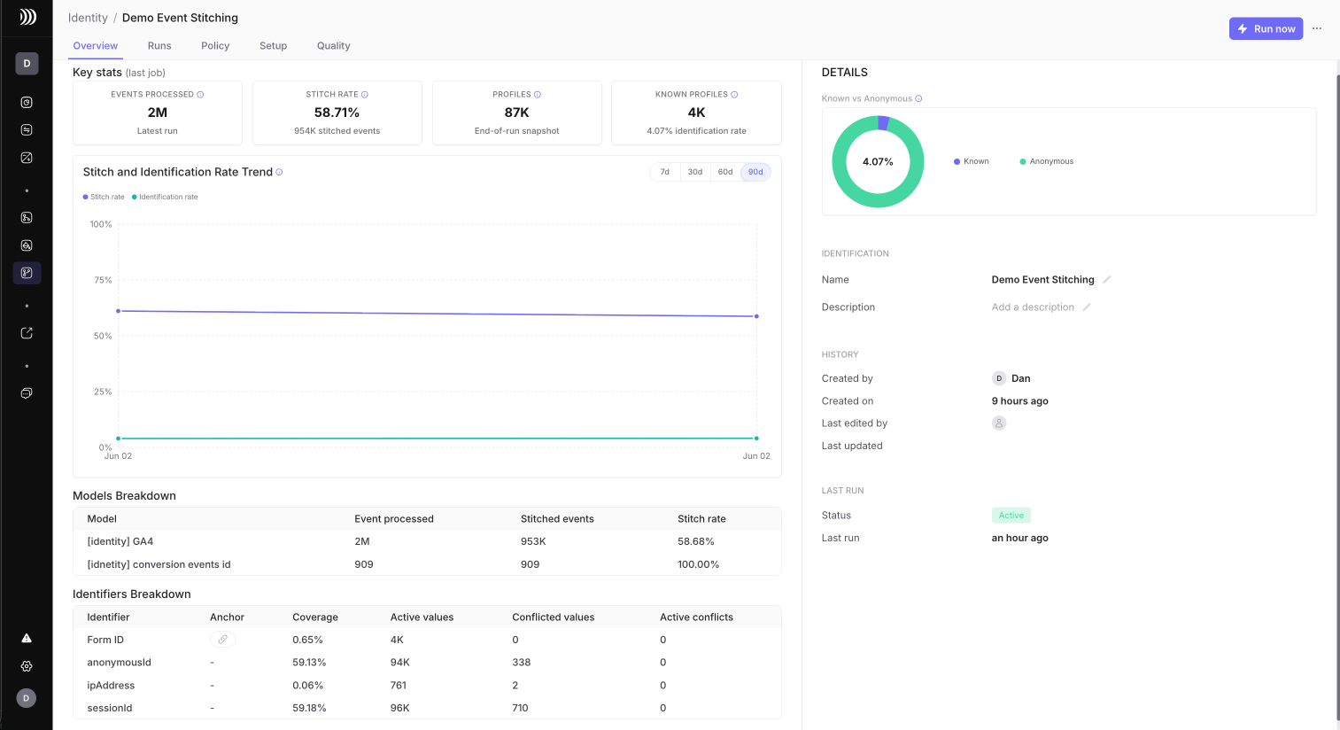The height and width of the screenshot is (730, 1340).
Task: Toggle the Identification rate legend series
Action: point(165,197)
